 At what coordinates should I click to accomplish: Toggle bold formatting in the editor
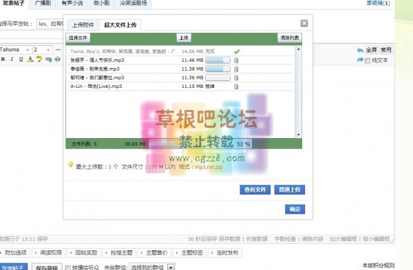click(3, 59)
